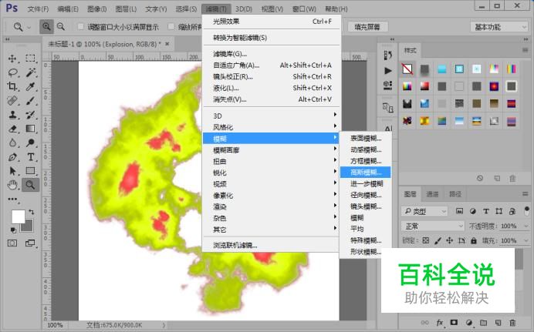534x332 pixels.
Task: Open layer filter type dropdown 类型
Action: pyautogui.click(x=424, y=211)
